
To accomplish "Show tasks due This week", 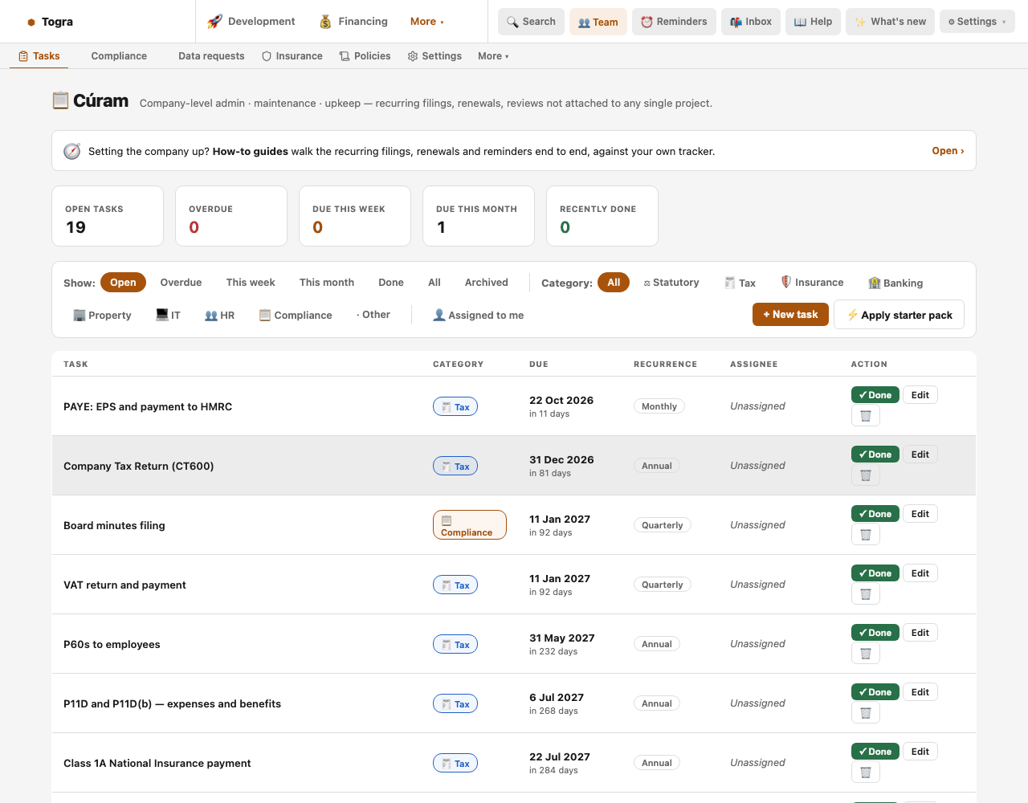I will click(x=251, y=283).
